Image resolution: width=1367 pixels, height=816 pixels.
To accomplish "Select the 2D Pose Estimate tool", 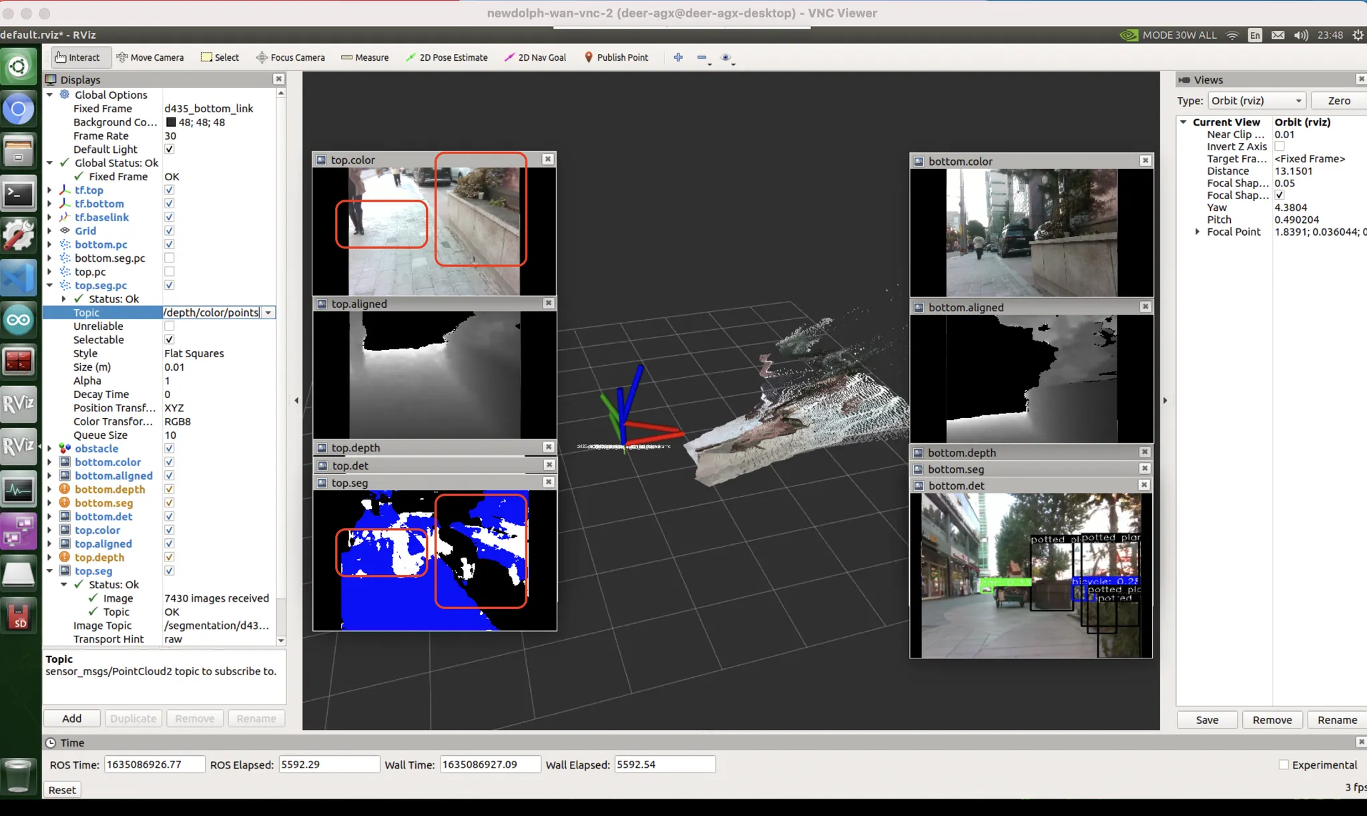I will coord(447,57).
